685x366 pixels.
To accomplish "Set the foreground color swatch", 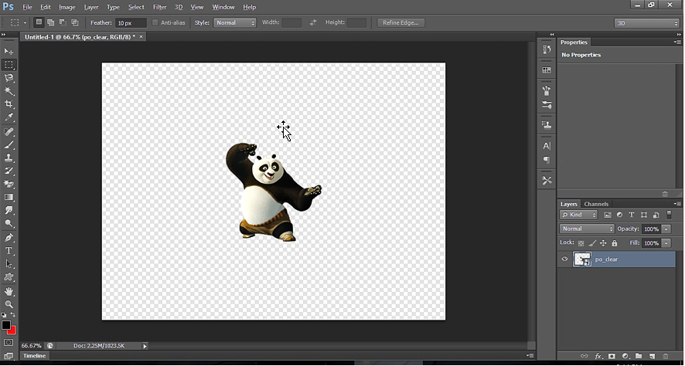I will pyautogui.click(x=5, y=325).
